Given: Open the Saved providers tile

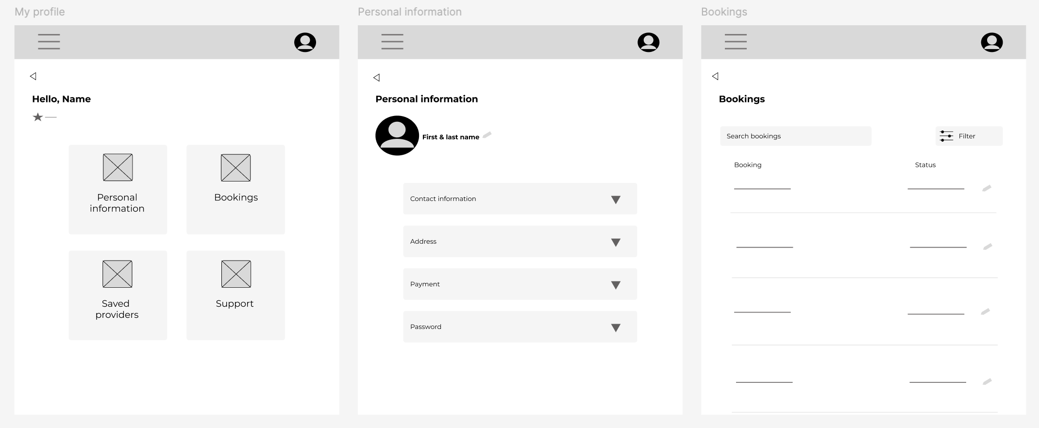Looking at the screenshot, I should (117, 295).
